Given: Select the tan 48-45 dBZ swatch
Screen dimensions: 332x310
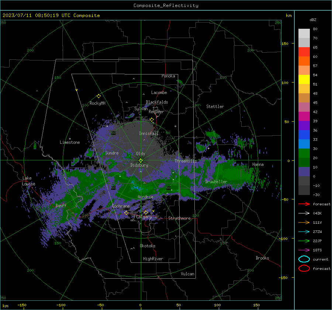Looking at the screenshot, I should 304,98.
